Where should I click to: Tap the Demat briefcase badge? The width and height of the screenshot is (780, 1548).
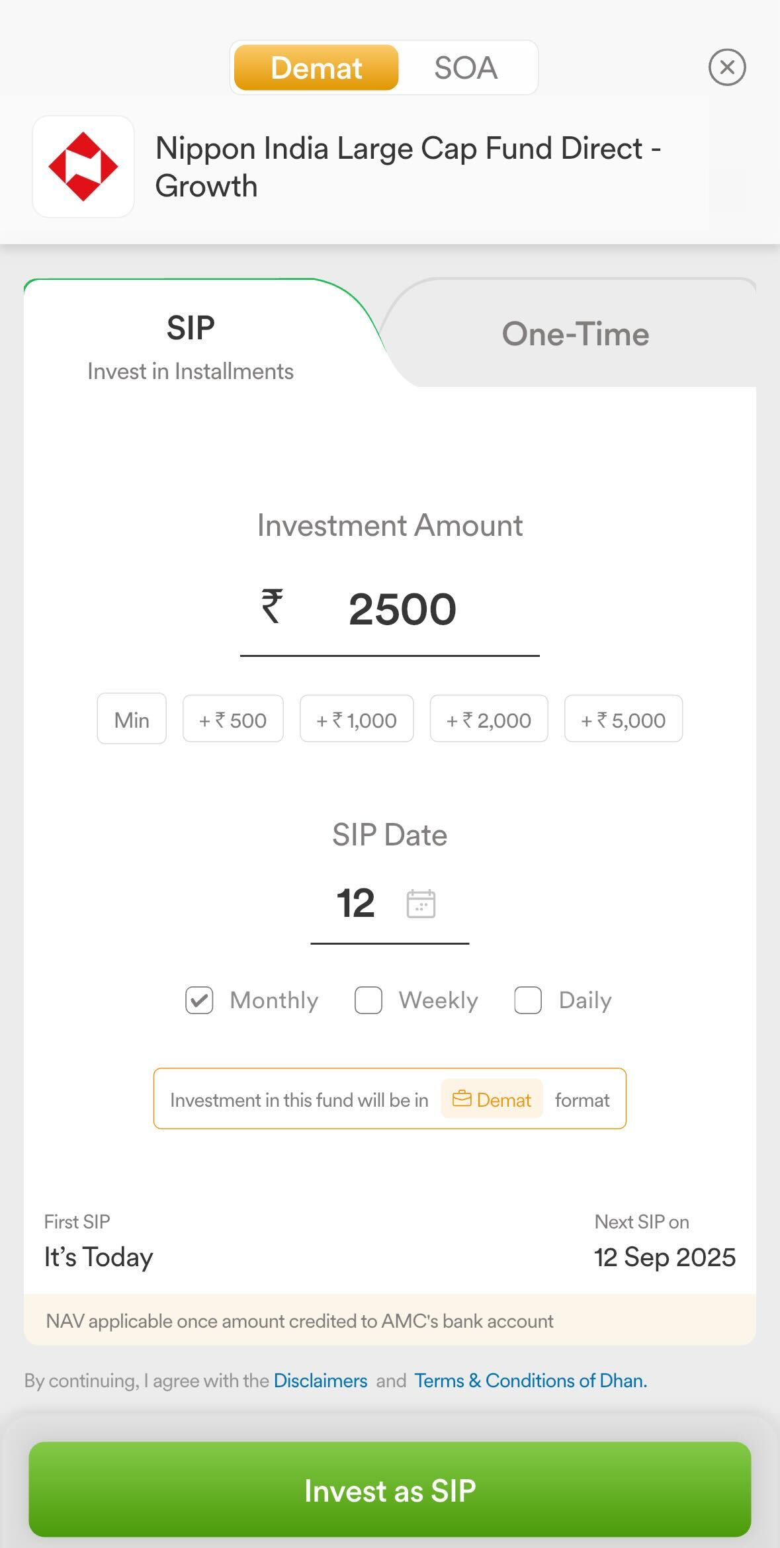pos(492,1099)
